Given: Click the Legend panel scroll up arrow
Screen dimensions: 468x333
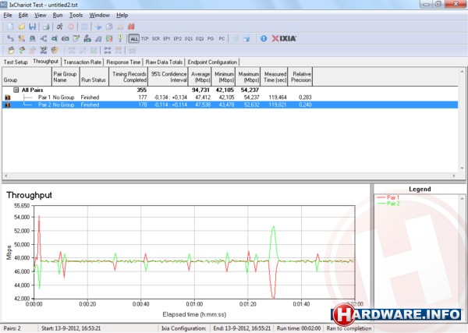Looking at the screenshot, I should tap(462, 198).
